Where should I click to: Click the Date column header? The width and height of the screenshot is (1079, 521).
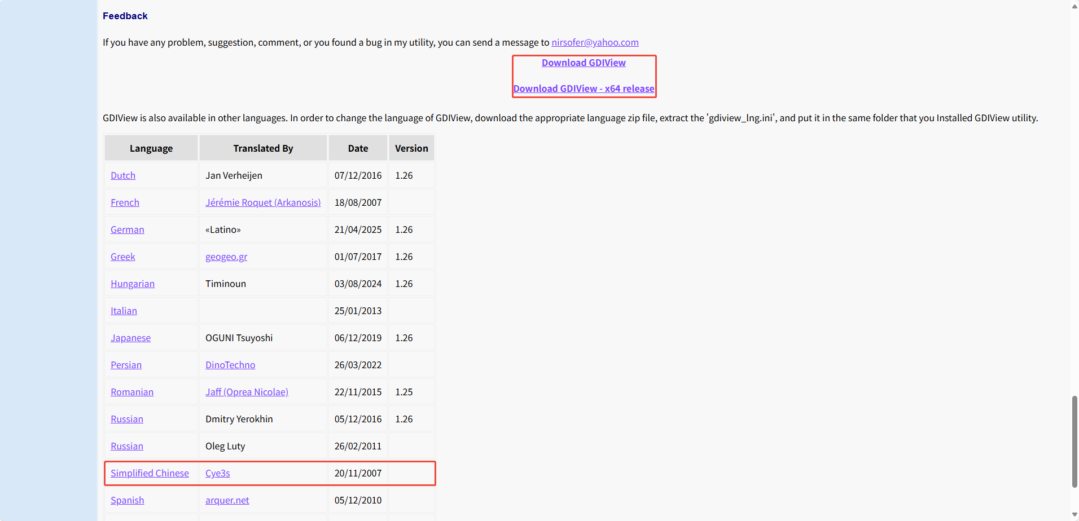[x=358, y=148]
